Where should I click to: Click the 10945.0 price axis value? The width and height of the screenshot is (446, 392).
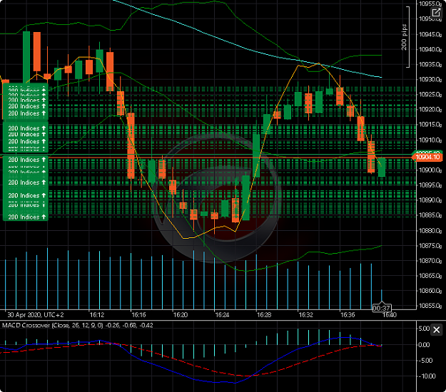pos(430,34)
